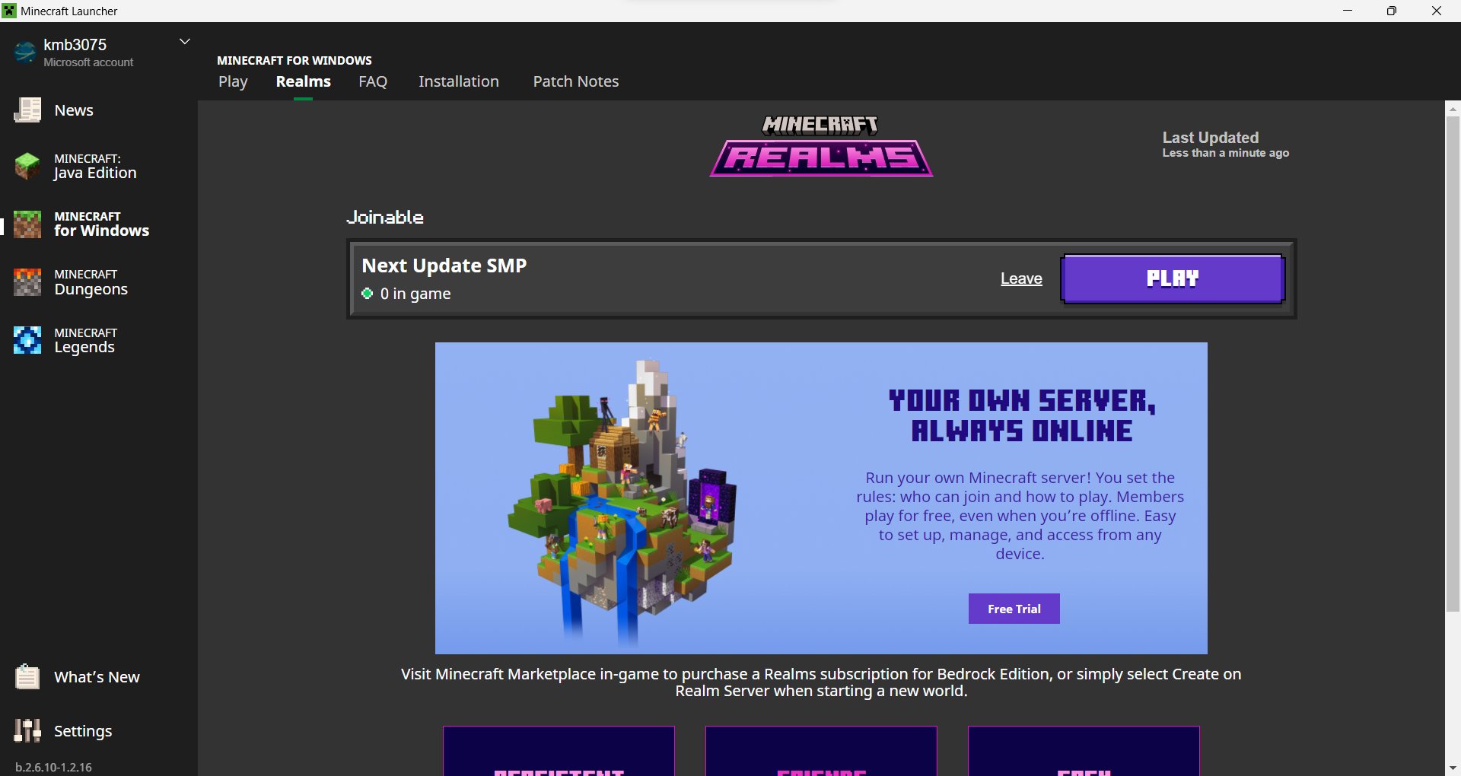Select the Java Edition grass block icon

27,166
